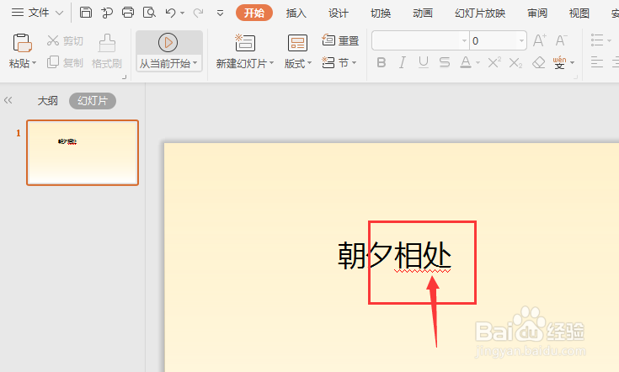Switch to the 审阅 tab
The width and height of the screenshot is (619, 372).
coord(537,13)
